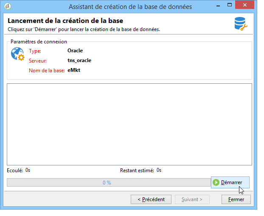Select the 'tns_oracle' server value
This screenshot has height=216, width=264.
click(79, 60)
